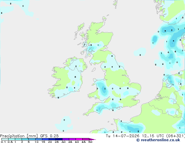Select the 0.1–0.5 mm palest legend swatch
Viewport: 185px width, 143px height.
[x=5, y=139]
